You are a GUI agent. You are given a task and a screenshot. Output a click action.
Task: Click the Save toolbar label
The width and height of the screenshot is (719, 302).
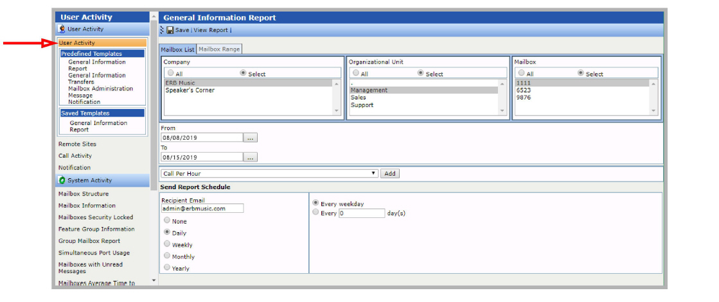point(182,30)
